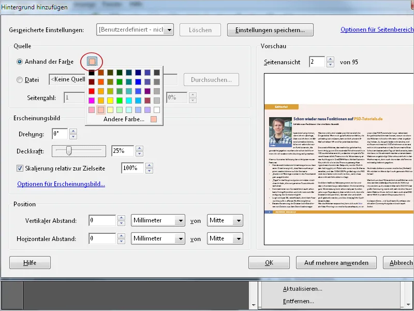Screen dimensions: 414x311
Task: Choose the dark red maroon swatch
Action: [x=92, y=82]
